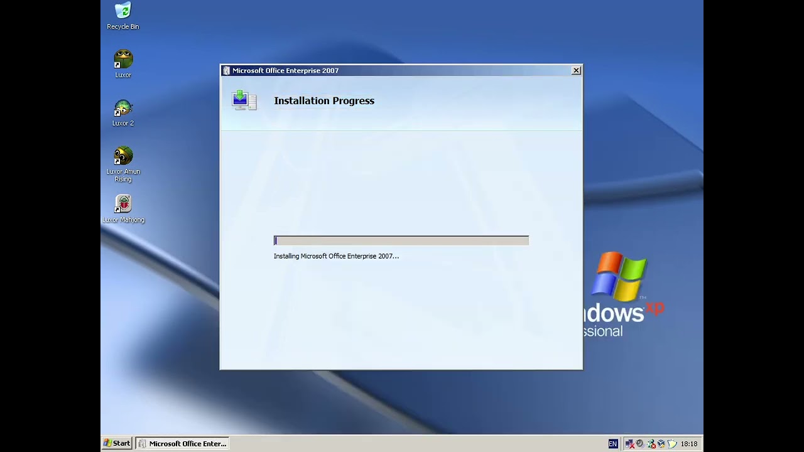Open the Recycle Bin desktop icon
The height and width of the screenshot is (452, 804).
point(123,16)
